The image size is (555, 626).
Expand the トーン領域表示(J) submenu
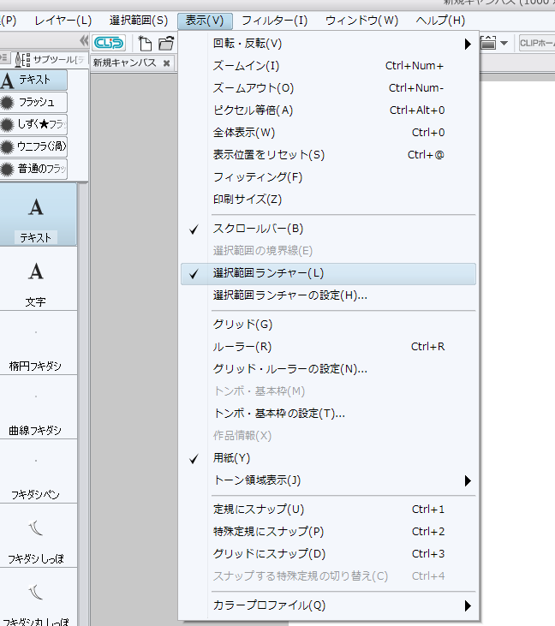click(328, 480)
